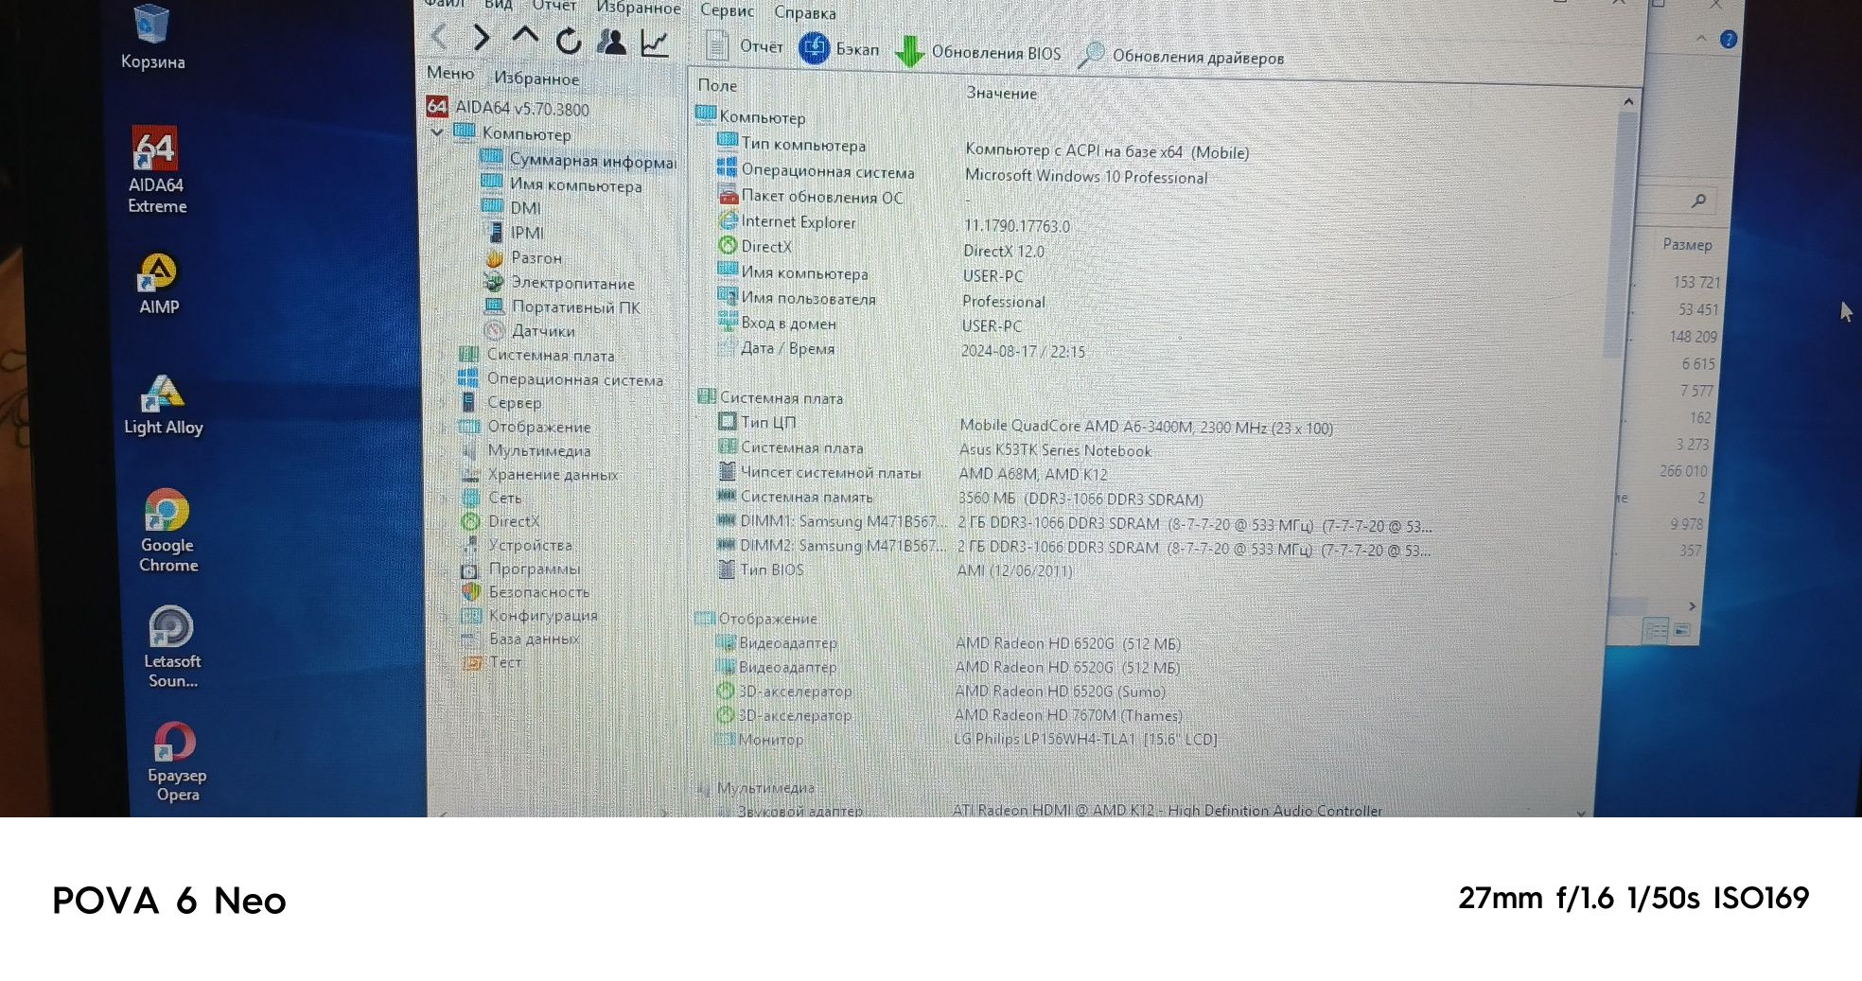The width and height of the screenshot is (1862, 981).
Task: Select Суммарная информация tree item
Action: pyautogui.click(x=578, y=160)
